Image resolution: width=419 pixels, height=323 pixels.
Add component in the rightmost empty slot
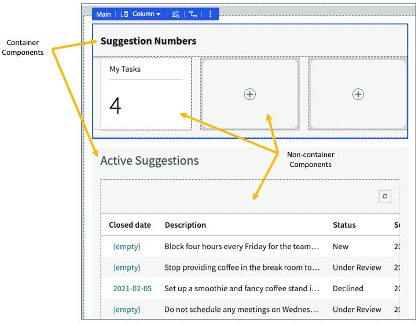tap(358, 94)
